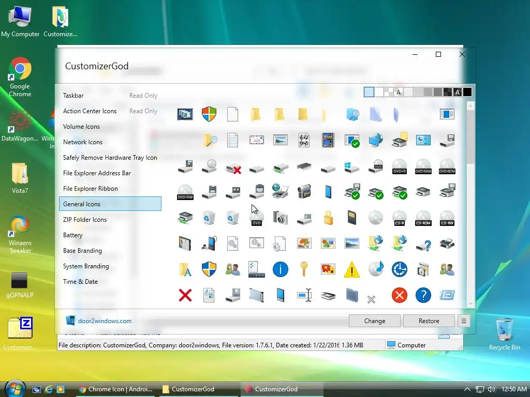Viewport: 530px width, 397px height.
Task: Select the Recycle Bin desktop icon
Action: 504,334
